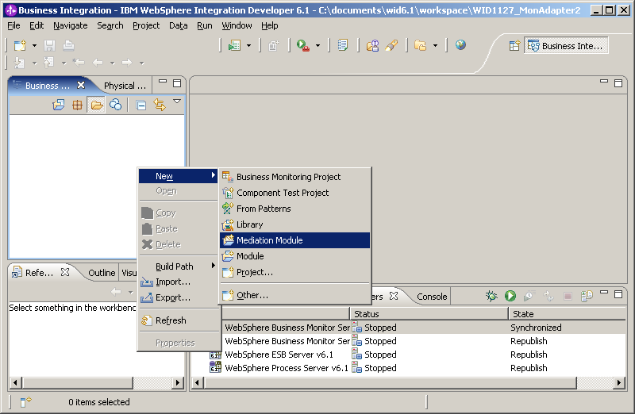Click the restore windows icon in Business view
This screenshot has width=635, height=414.
click(58, 105)
